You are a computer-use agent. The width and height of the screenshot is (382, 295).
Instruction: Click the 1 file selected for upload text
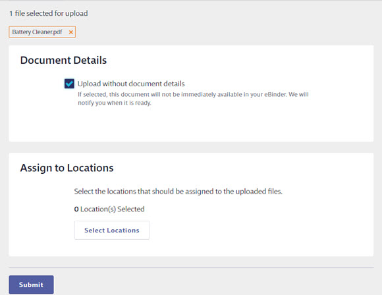tap(49, 13)
